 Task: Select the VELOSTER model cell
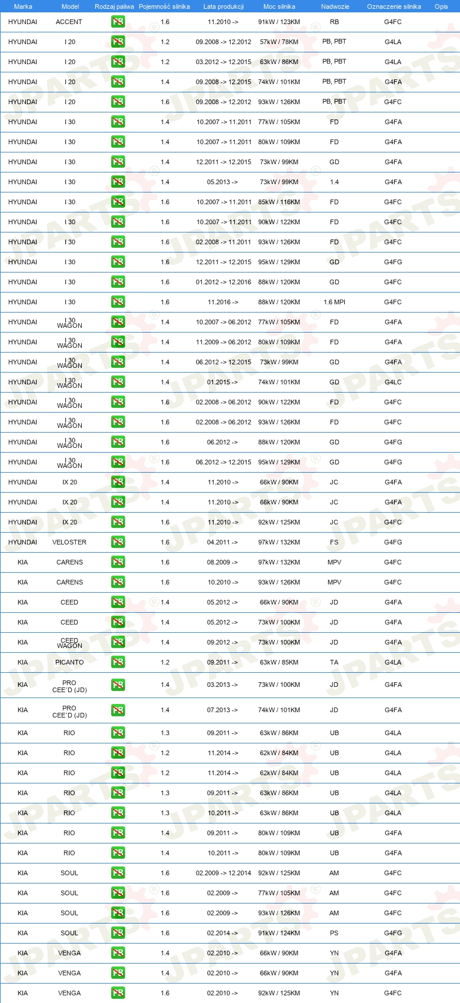pyautogui.click(x=69, y=542)
